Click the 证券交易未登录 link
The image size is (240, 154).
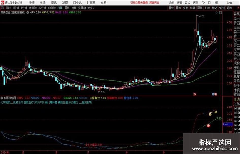[139, 3]
